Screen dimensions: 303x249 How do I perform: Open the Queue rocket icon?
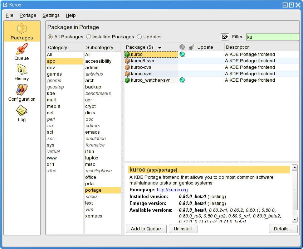[x=21, y=49]
